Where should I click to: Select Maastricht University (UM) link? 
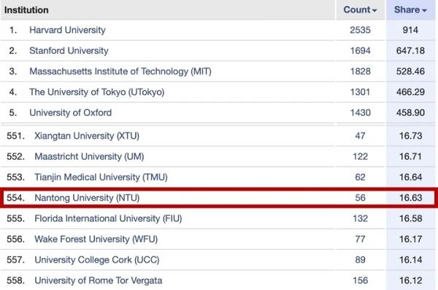pyautogui.click(x=89, y=156)
